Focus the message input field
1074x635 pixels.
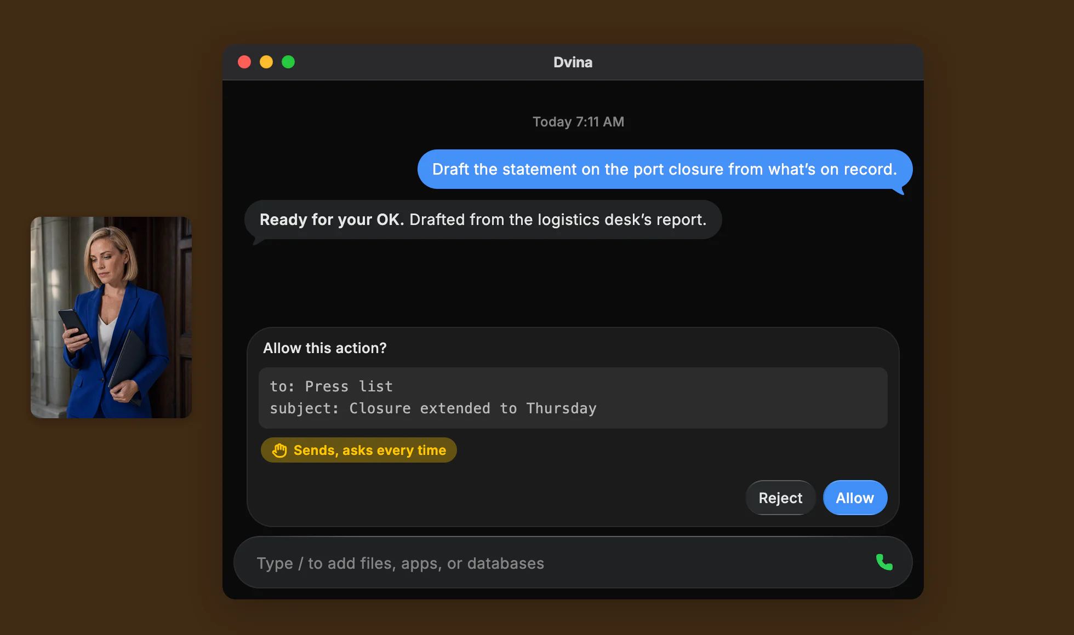573,563
